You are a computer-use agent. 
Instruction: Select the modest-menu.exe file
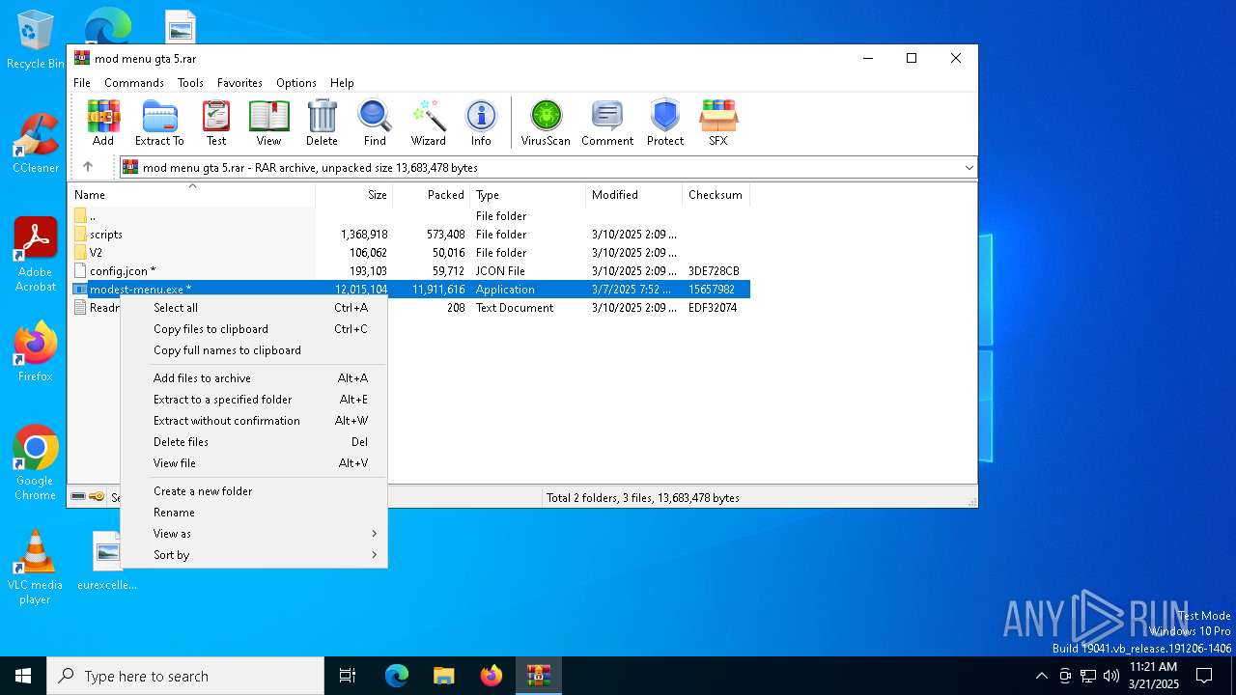click(409, 290)
